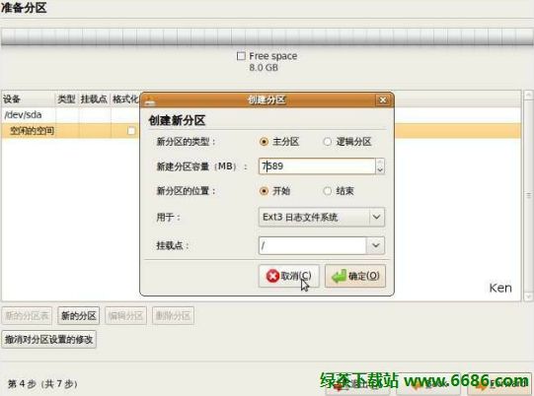
Task: Click the scroll down arrow of partition list
Action: pyautogui.click(x=528, y=297)
